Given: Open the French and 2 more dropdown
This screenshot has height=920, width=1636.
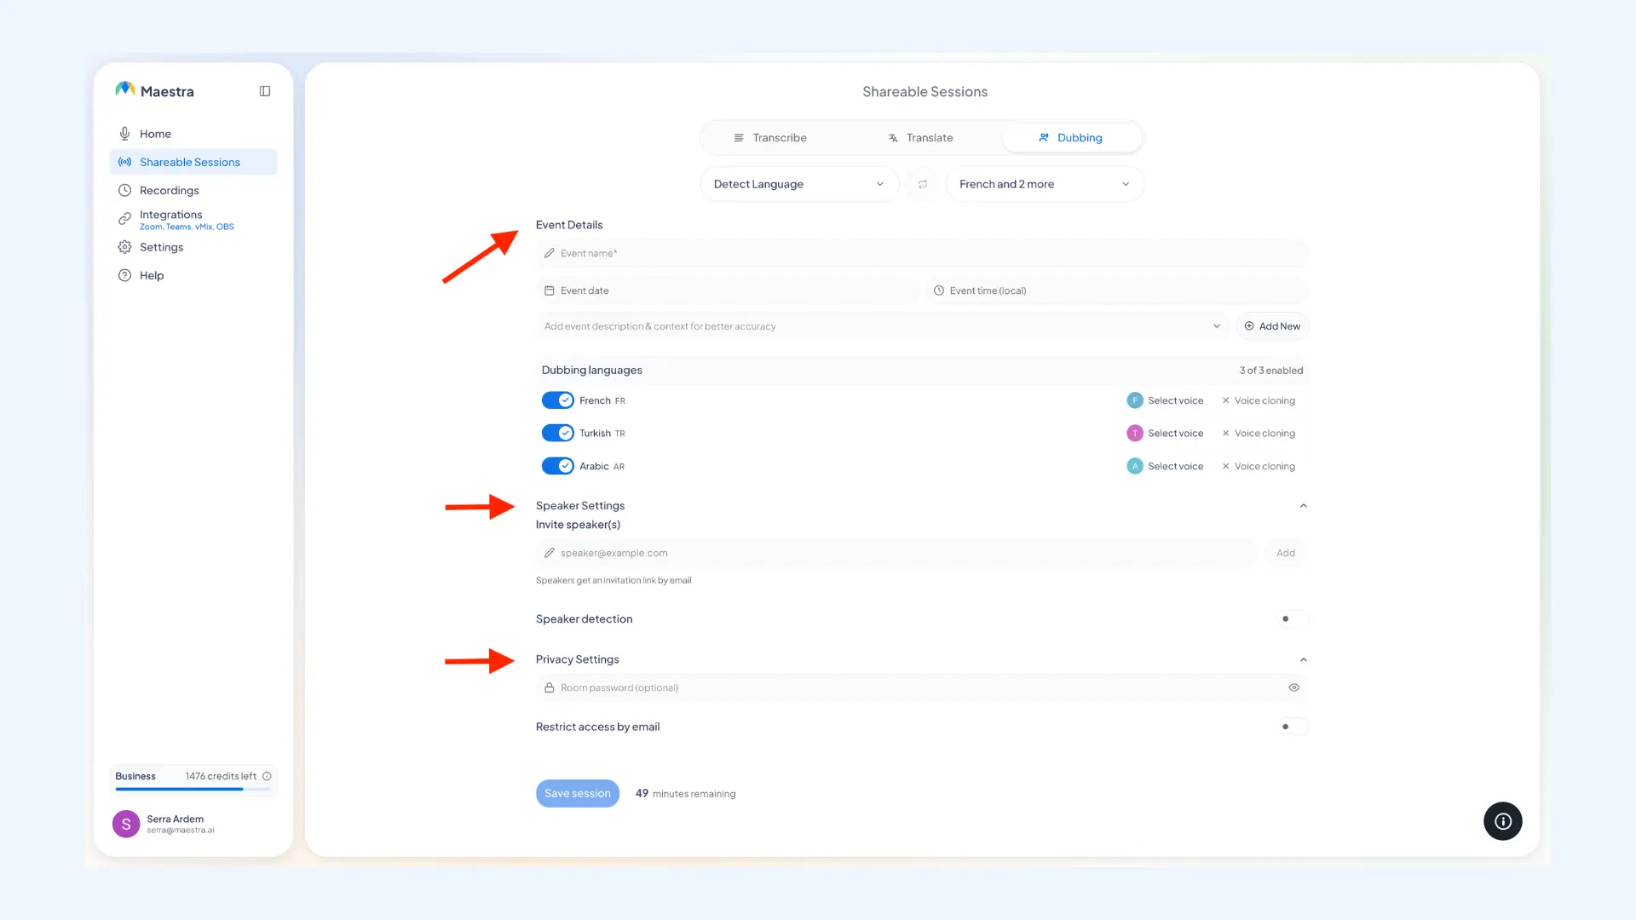Looking at the screenshot, I should point(1045,184).
